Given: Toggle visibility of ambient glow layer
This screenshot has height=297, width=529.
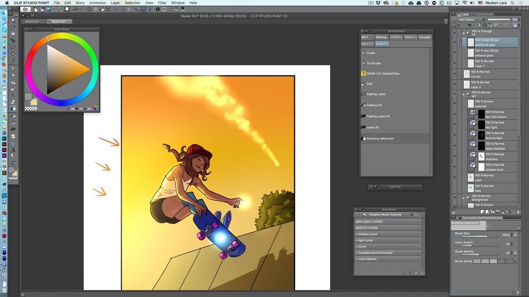Looking at the screenshot, I should pos(454,53).
